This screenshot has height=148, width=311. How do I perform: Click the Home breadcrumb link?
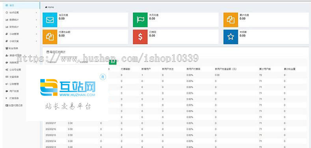51,7
